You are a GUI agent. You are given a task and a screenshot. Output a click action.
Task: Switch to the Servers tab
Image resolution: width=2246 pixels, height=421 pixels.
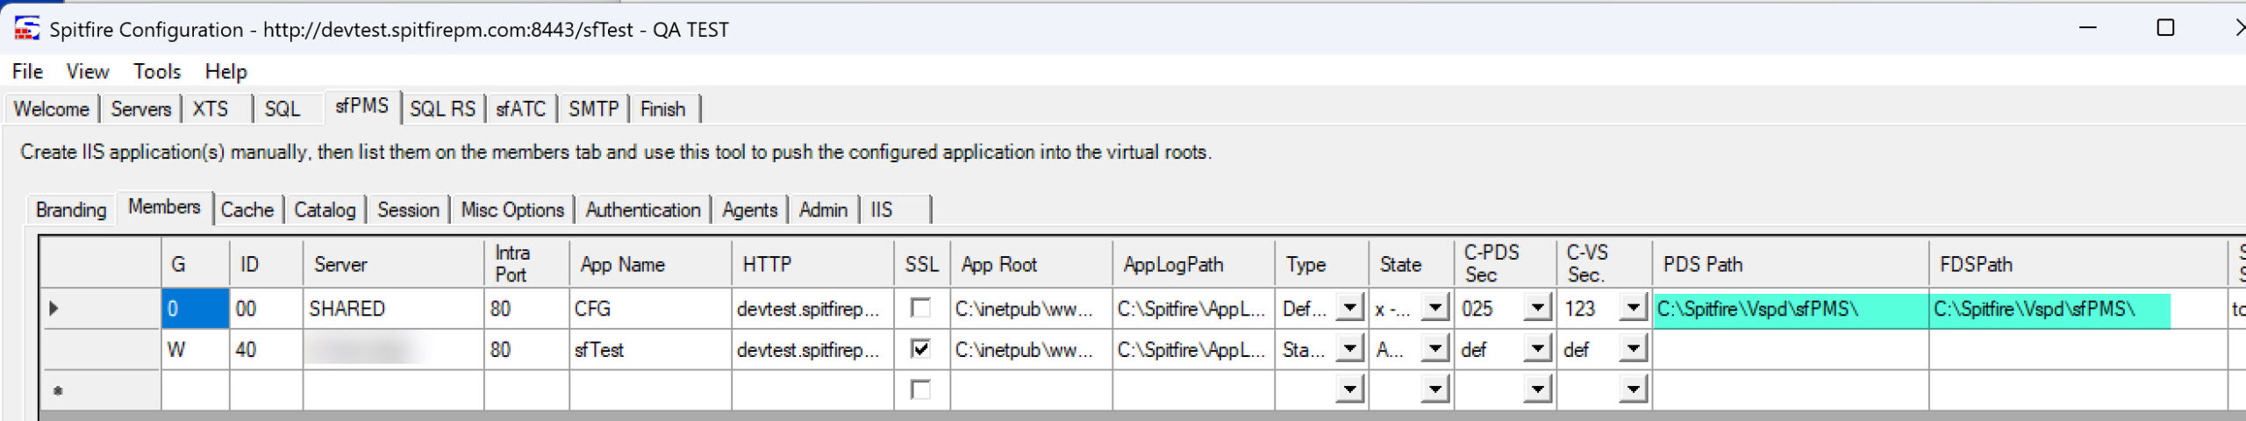(140, 109)
